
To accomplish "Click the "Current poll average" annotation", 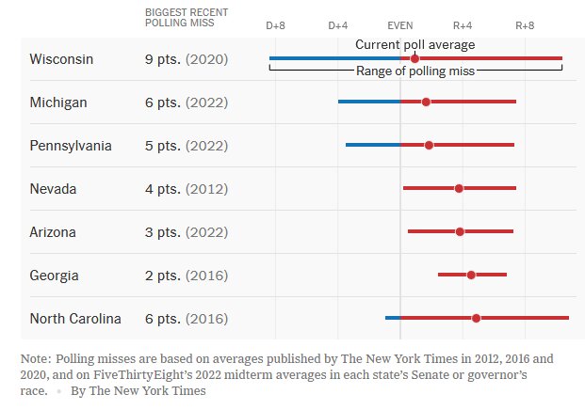I will [x=414, y=44].
